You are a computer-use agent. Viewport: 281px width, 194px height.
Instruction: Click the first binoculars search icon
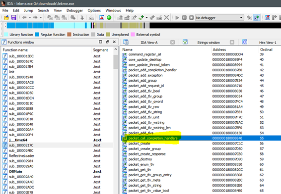(50, 17)
